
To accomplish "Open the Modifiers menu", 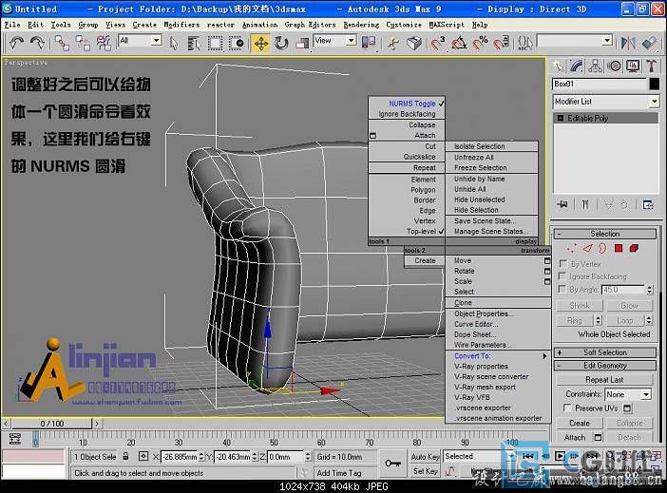I will 181,25.
